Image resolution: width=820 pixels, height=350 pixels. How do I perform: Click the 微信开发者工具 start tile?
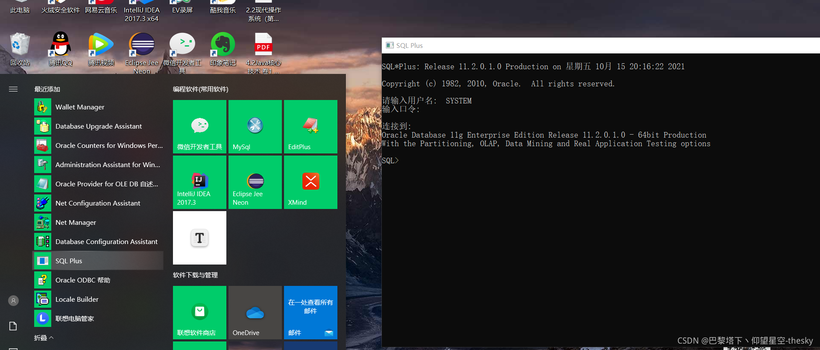[x=199, y=126]
